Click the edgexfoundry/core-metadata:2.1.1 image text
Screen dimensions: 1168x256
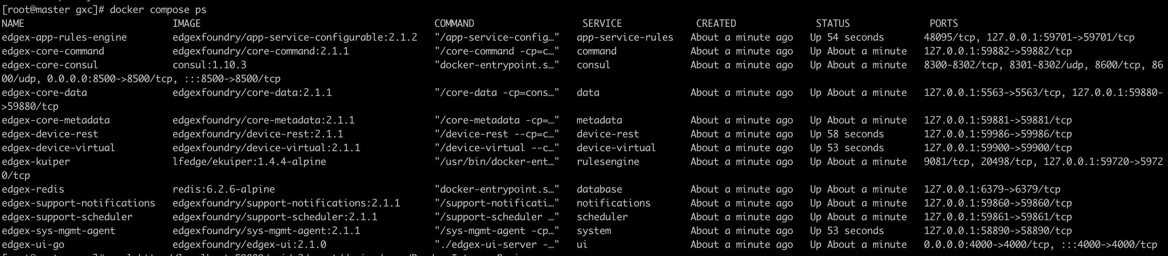264,121
